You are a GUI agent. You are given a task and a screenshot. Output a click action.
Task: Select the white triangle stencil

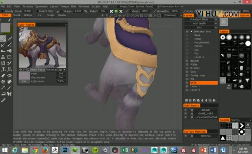point(223,138)
